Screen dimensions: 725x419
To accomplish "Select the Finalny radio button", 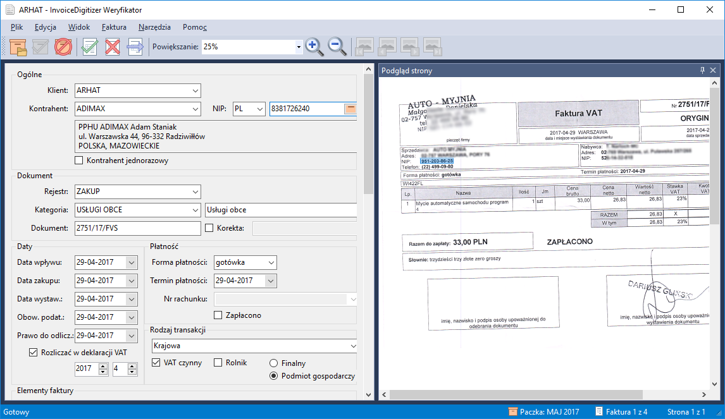I will pyautogui.click(x=274, y=363).
